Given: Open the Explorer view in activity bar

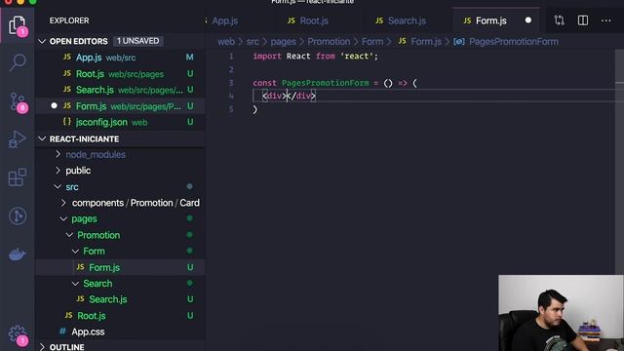Looking at the screenshot, I should (18, 25).
